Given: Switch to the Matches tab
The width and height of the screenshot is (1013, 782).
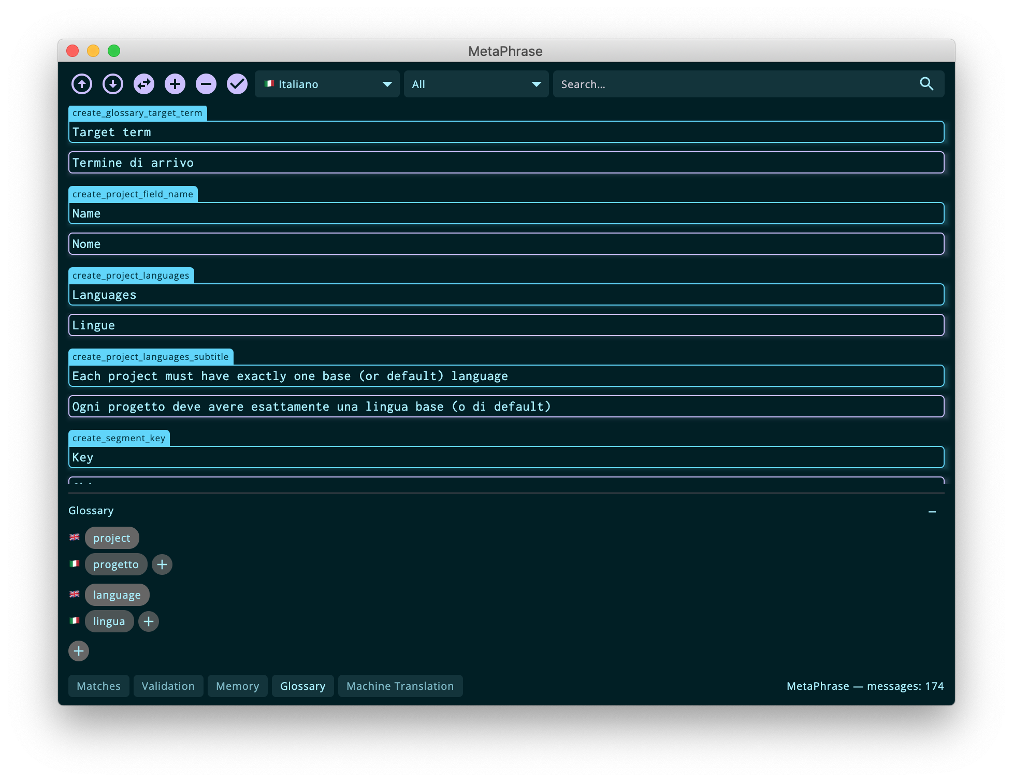Looking at the screenshot, I should pyautogui.click(x=99, y=686).
